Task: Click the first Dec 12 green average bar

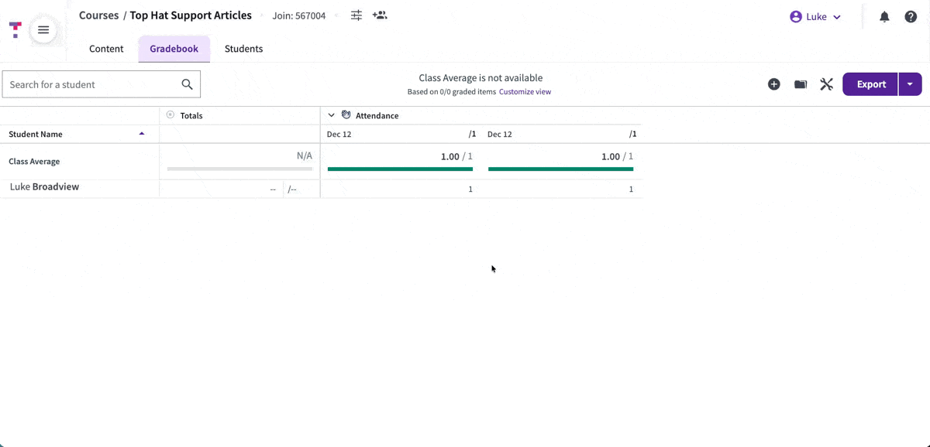Action: click(x=400, y=169)
